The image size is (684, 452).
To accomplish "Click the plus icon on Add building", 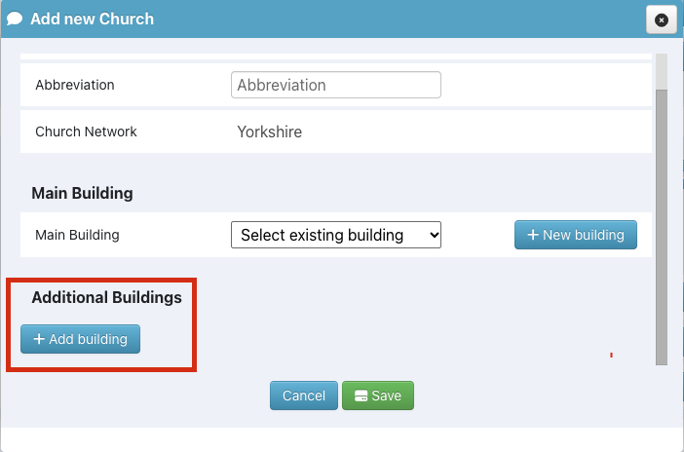I will coord(39,339).
